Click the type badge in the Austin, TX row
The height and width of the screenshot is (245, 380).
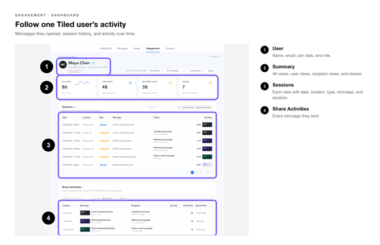(104, 133)
